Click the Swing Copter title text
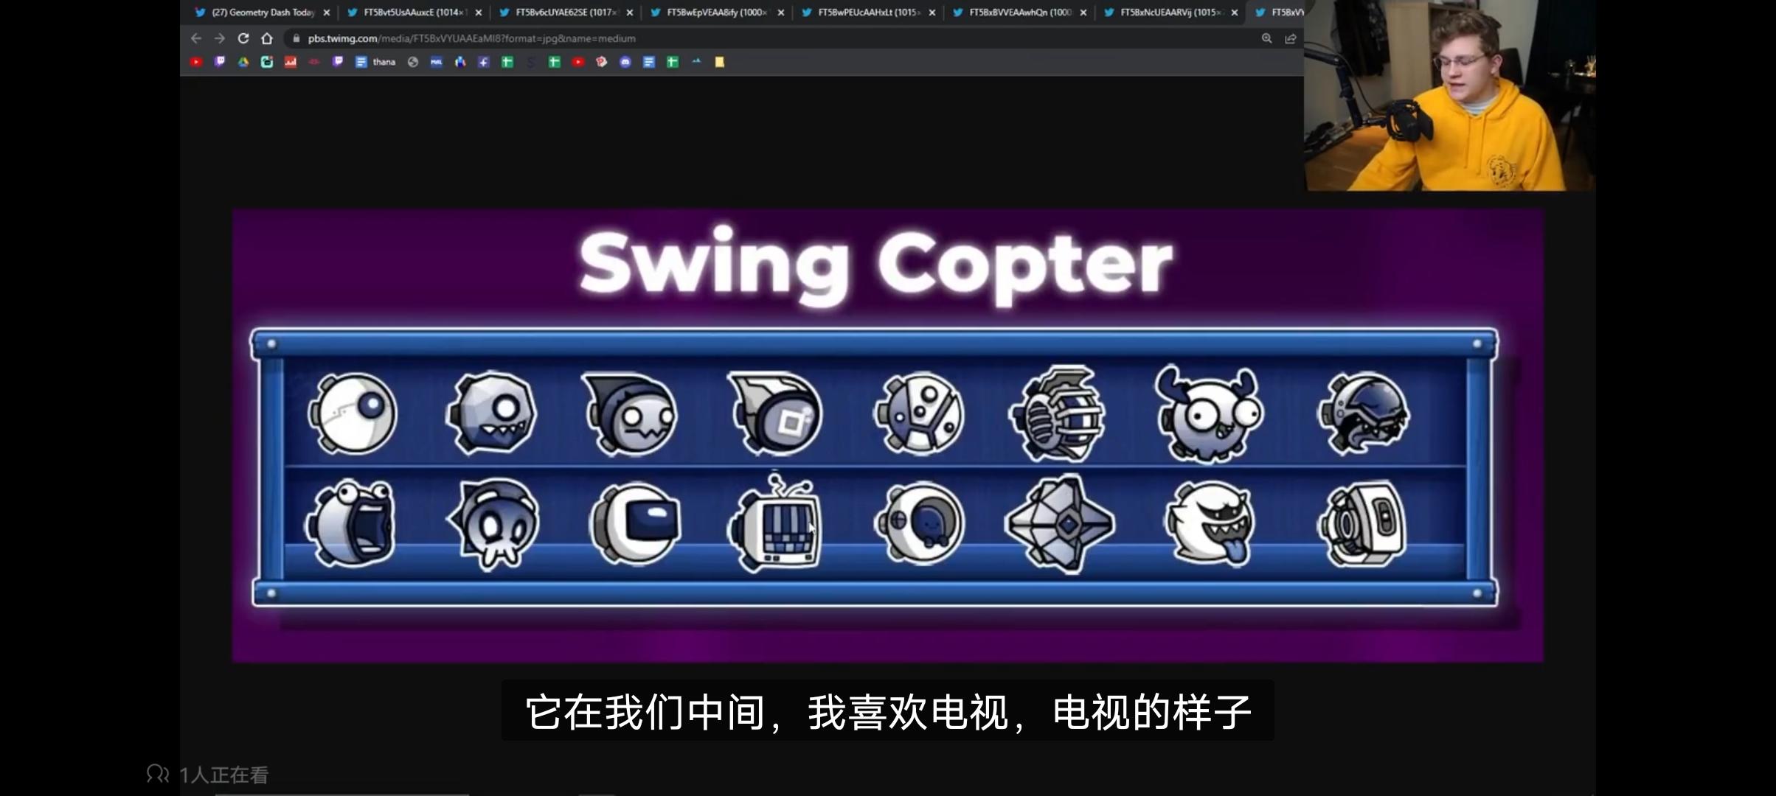This screenshot has height=796, width=1776. pos(876,265)
